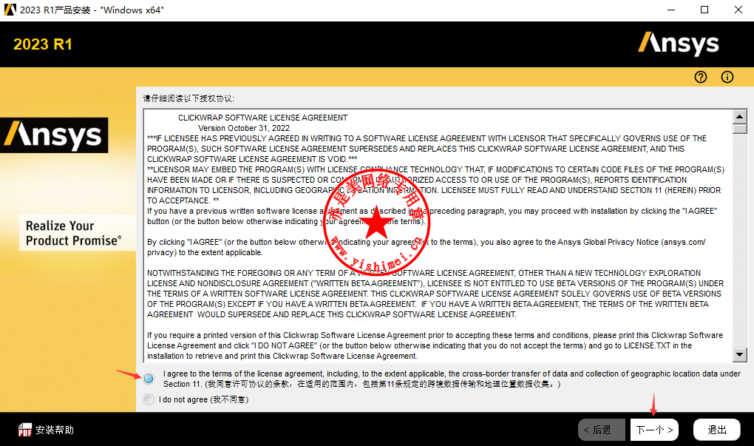Open the PDF installation help icon
This screenshot has height=446, width=754.
pos(25,430)
